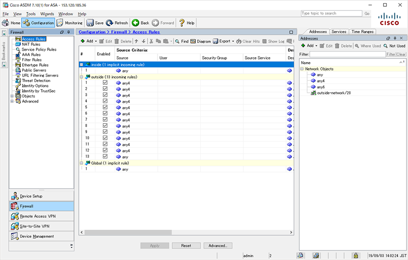Click the Reset button

(186, 245)
